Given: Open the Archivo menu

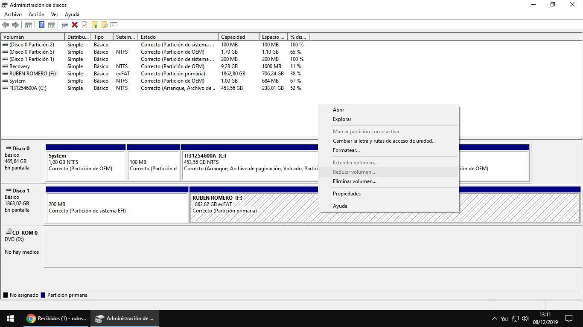Looking at the screenshot, I should (13, 14).
